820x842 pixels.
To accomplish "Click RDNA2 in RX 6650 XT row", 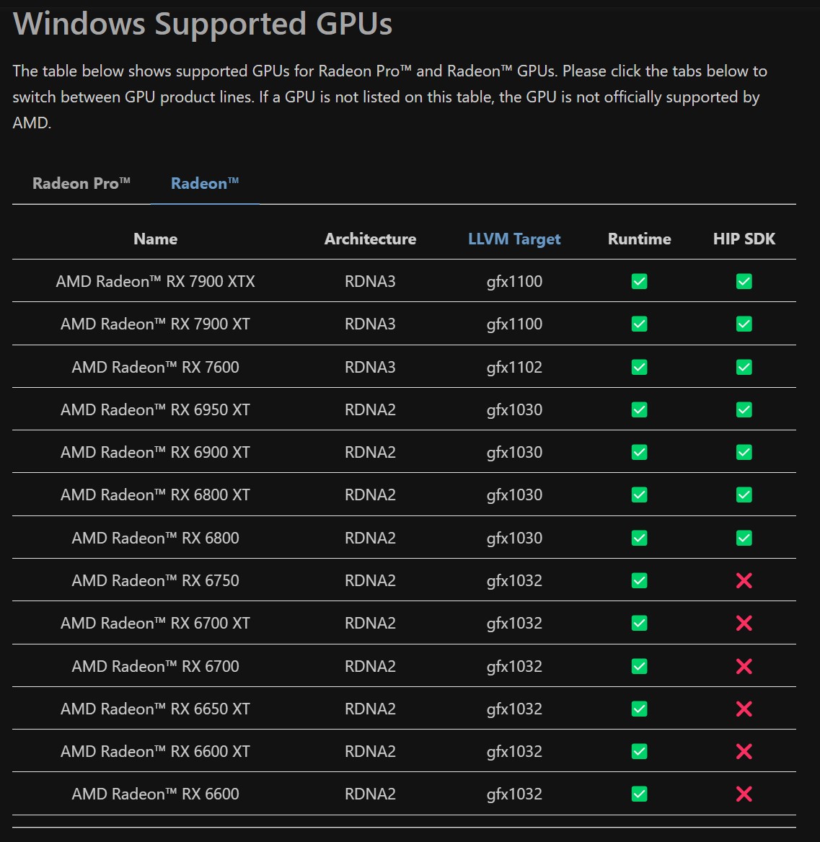I will (370, 709).
